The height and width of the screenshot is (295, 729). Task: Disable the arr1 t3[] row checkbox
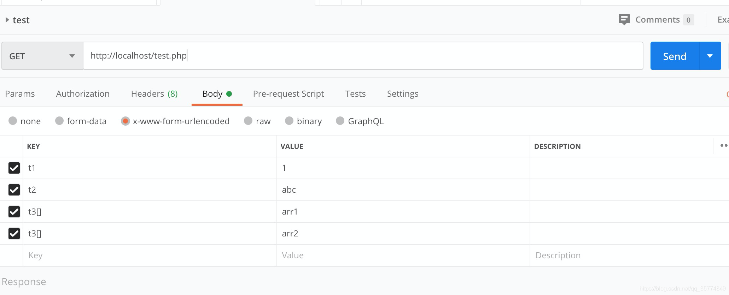click(14, 212)
